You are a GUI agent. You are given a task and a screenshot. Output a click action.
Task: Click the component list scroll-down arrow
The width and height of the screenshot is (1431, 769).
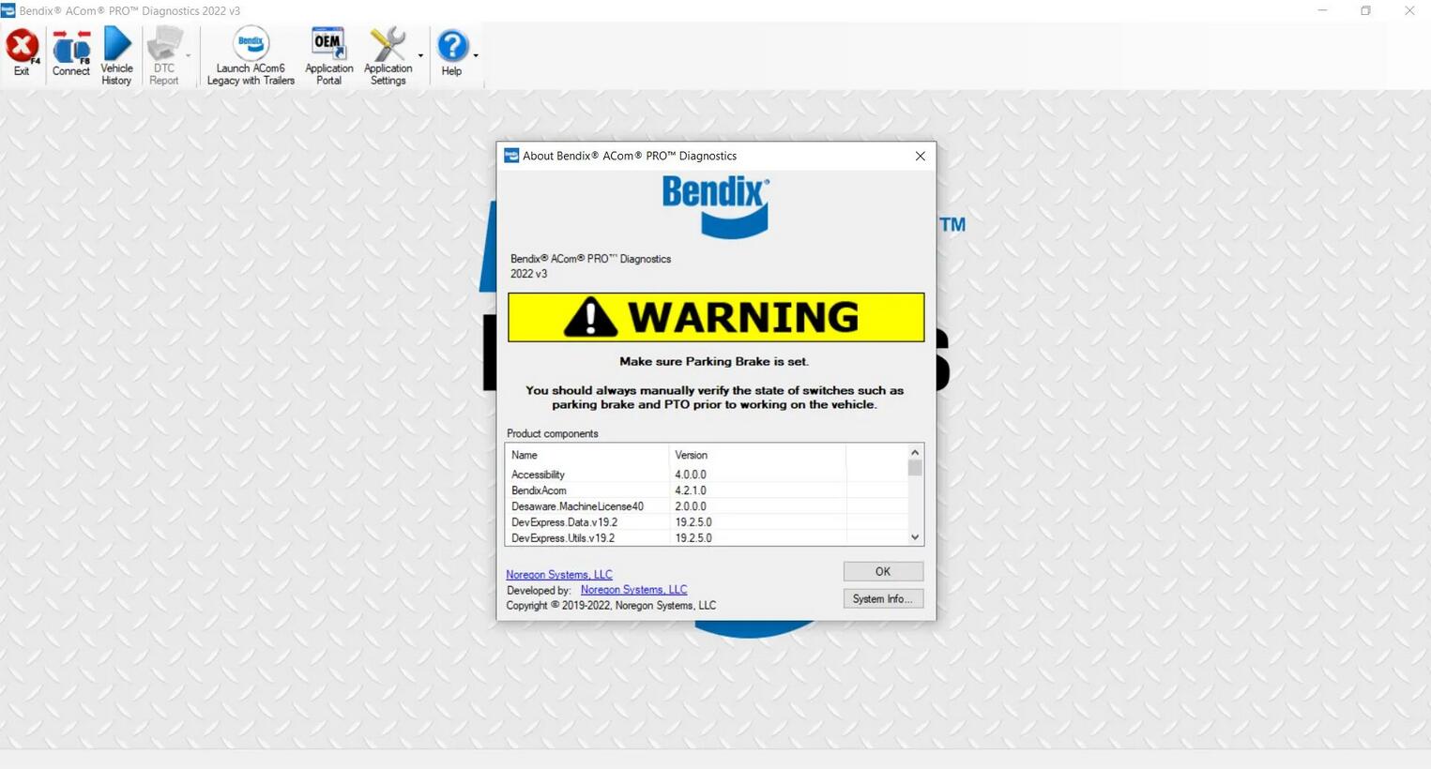tap(915, 537)
